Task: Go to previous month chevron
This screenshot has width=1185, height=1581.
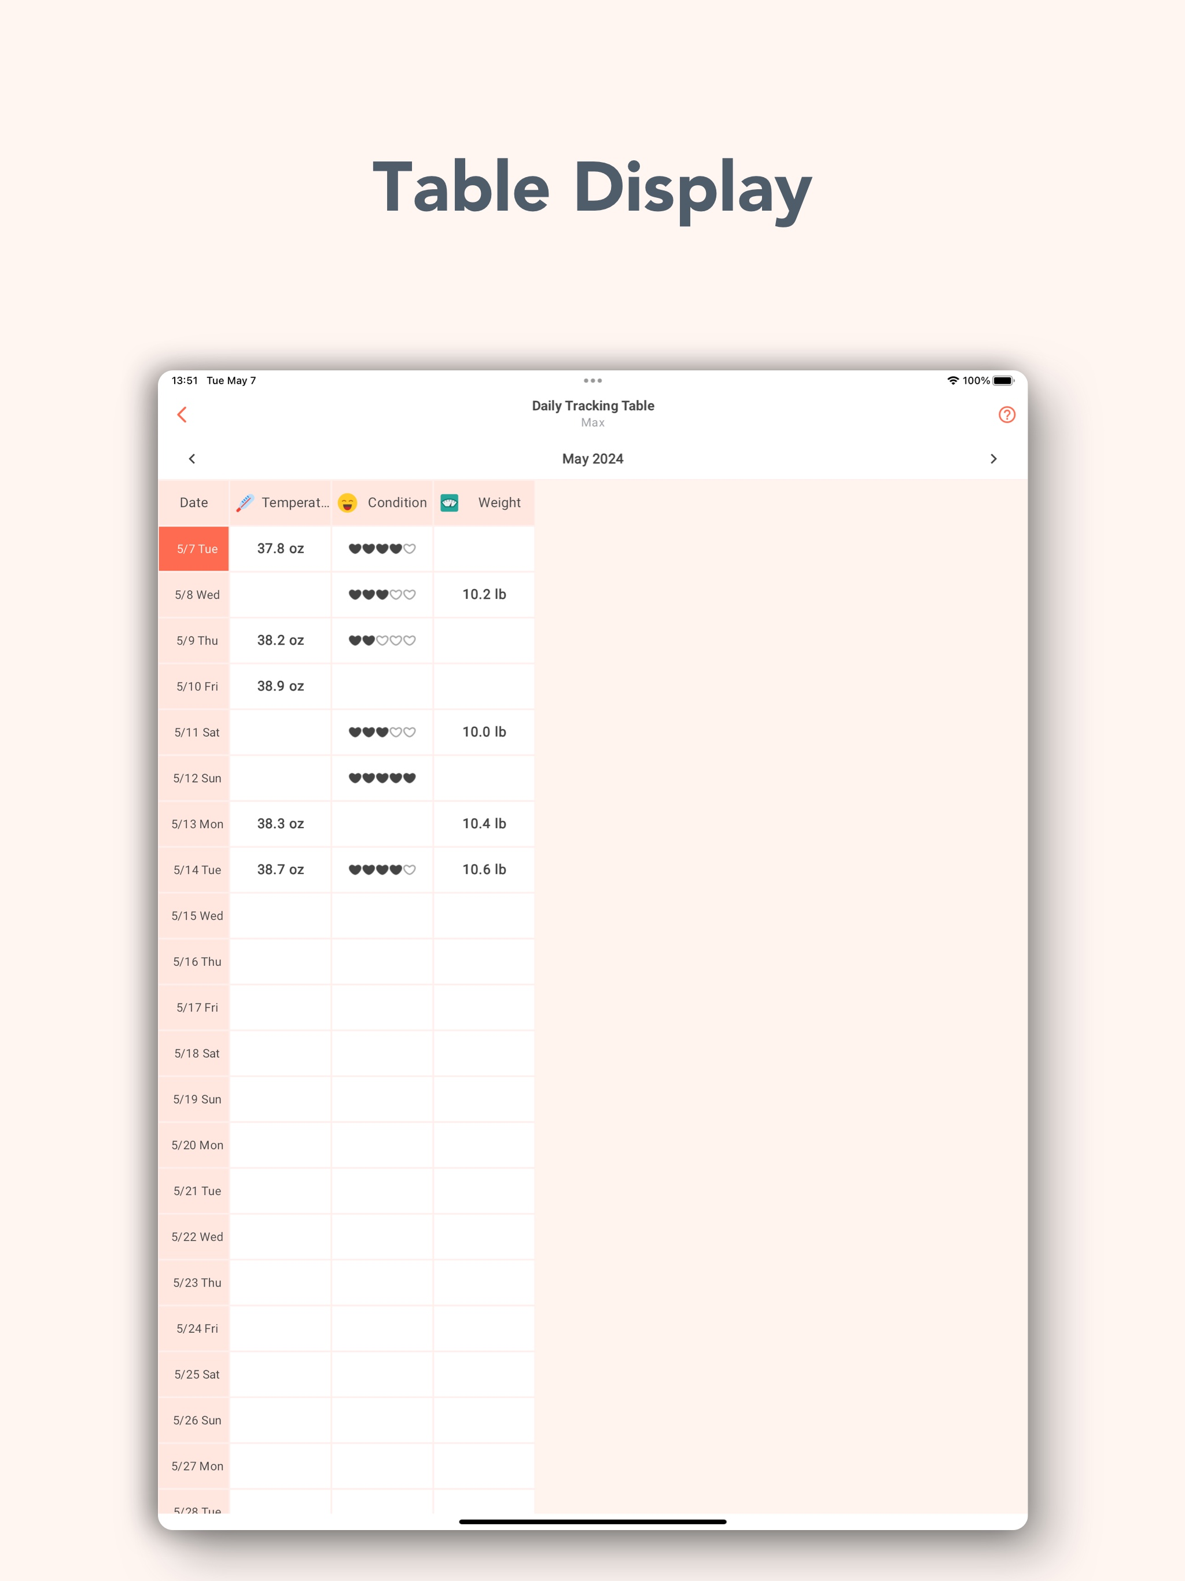Action: click(192, 459)
